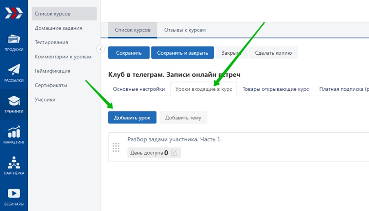
Task: Open the Вебинары play icon
Action: [14, 193]
